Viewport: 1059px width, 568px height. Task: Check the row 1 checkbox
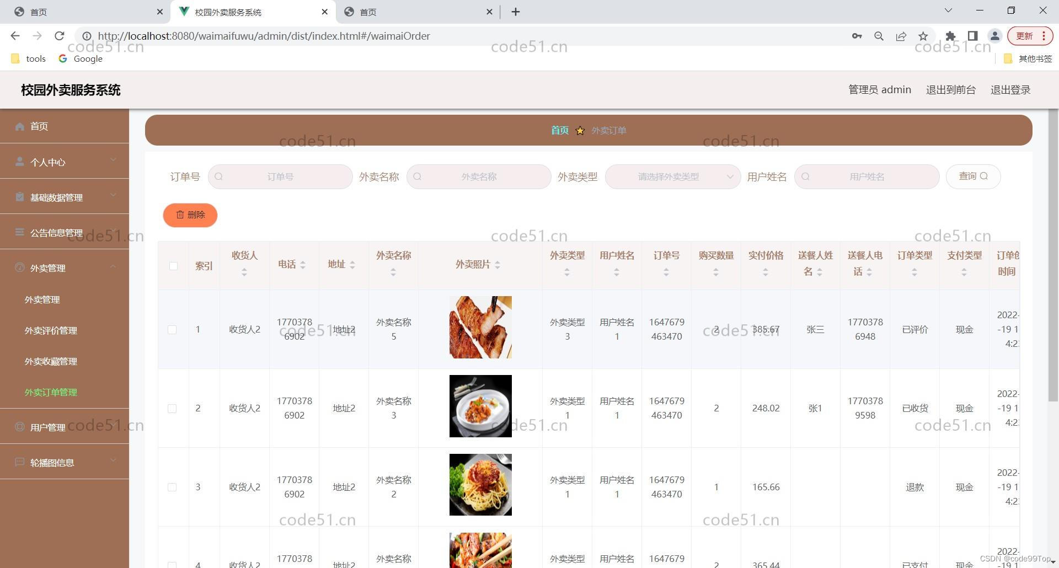172,330
